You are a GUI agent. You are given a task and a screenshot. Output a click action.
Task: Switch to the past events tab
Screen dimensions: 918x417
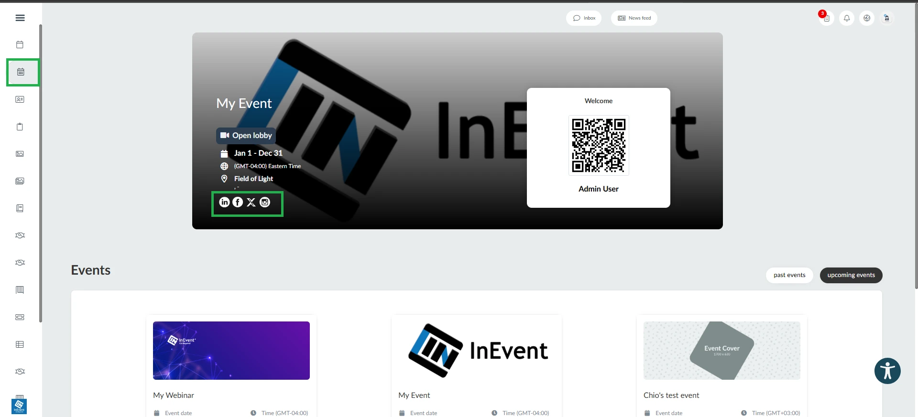coord(789,275)
